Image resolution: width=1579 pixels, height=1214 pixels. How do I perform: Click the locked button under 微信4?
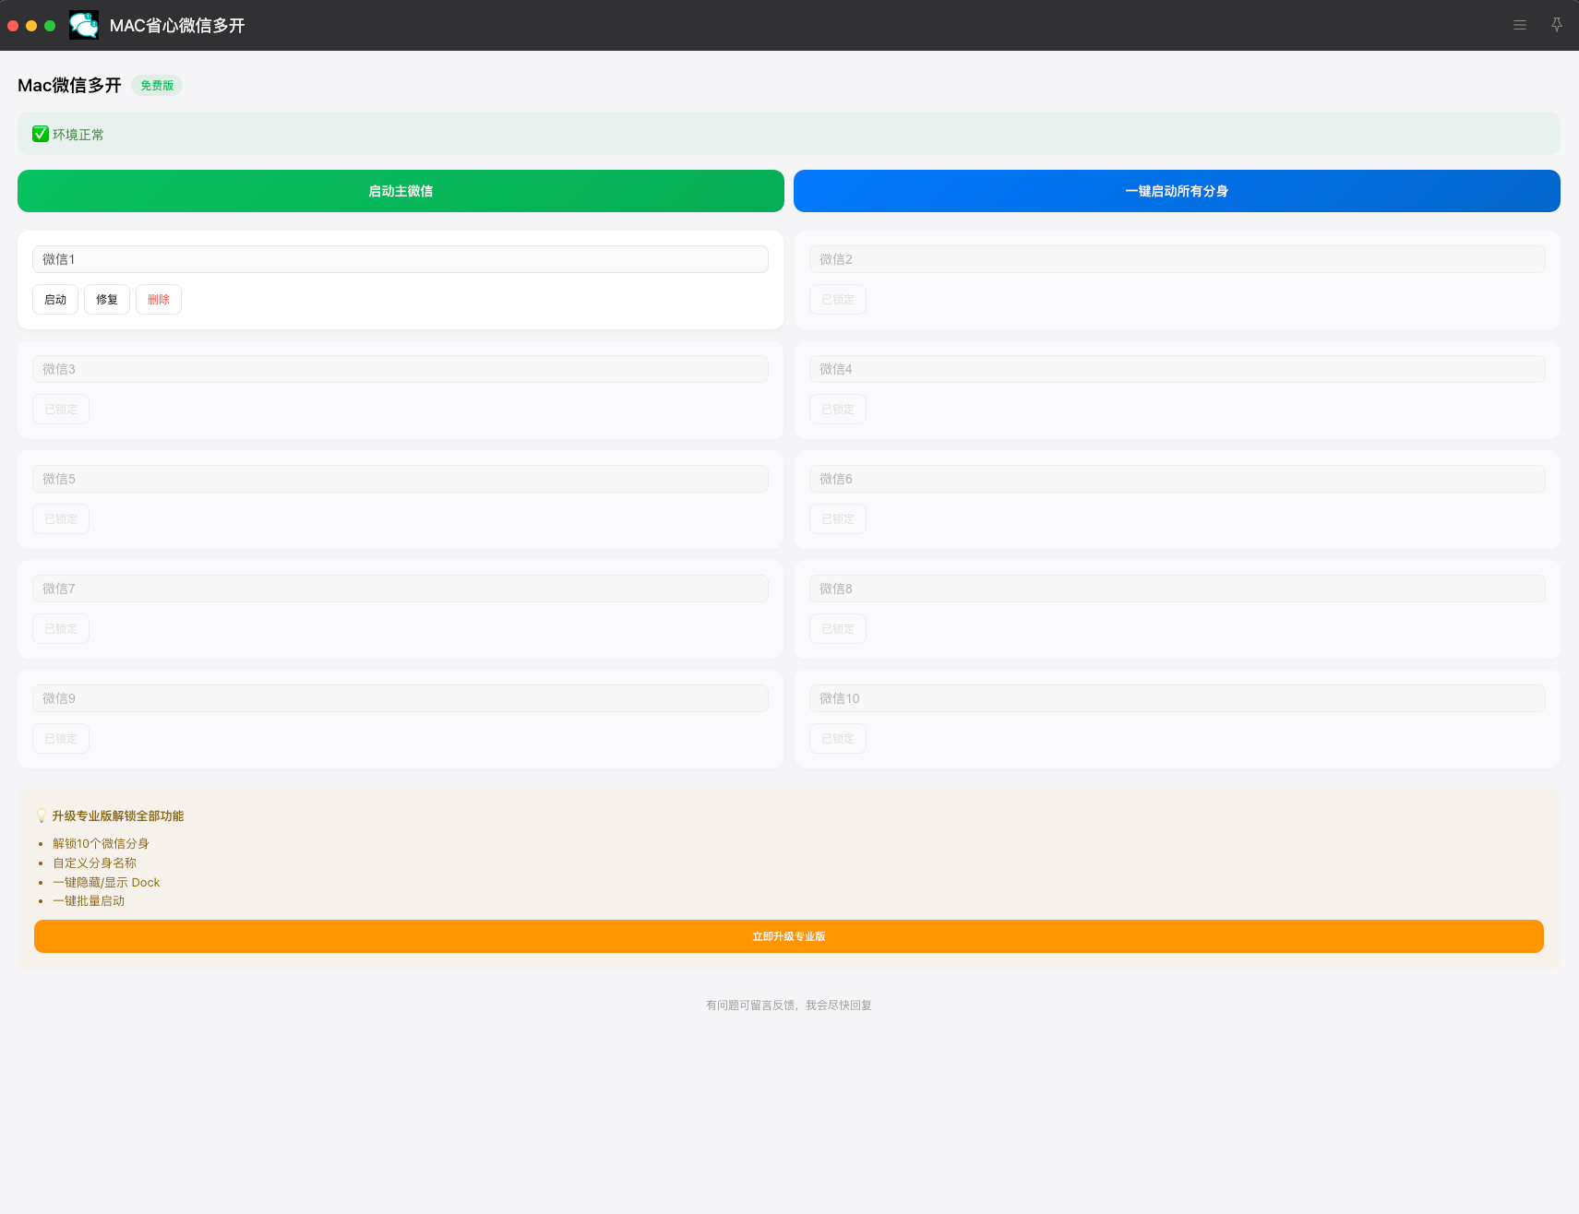coord(837,410)
